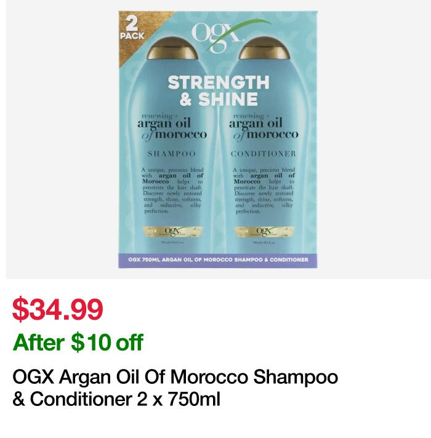Click the shampoo bottle description paragraph
The height and width of the screenshot is (438, 431).
[172, 190]
